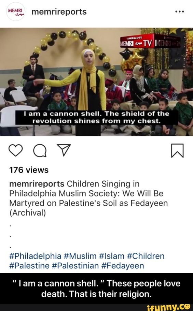Open memrireports username in caption

coord(37,184)
